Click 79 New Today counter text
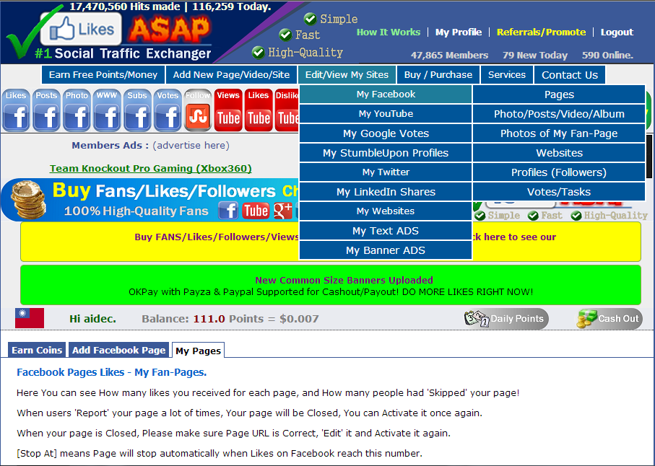Image resolution: width=655 pixels, height=466 pixels. 534,55
